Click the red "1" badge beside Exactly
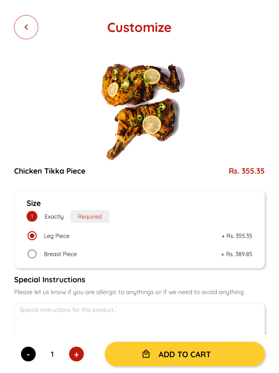Viewport: 279px width, 373px height. click(32, 216)
